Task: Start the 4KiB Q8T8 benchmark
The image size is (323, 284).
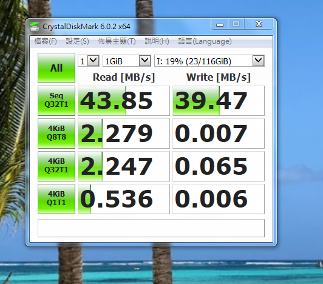Action: (x=56, y=134)
